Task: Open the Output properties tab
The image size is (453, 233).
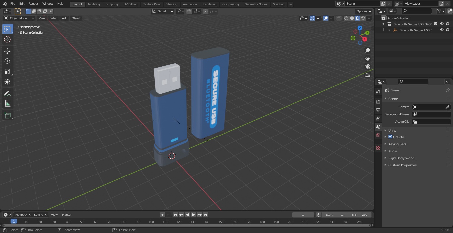Action: (x=378, y=110)
